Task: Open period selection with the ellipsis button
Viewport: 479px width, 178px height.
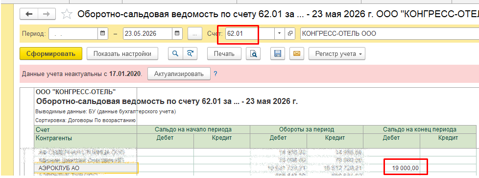Action: [195, 34]
